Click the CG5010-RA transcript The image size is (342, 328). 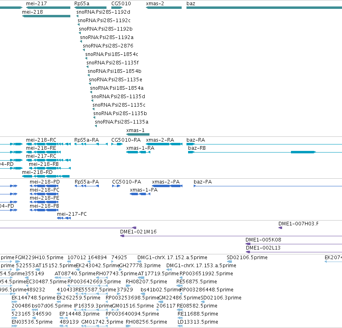click(117, 144)
